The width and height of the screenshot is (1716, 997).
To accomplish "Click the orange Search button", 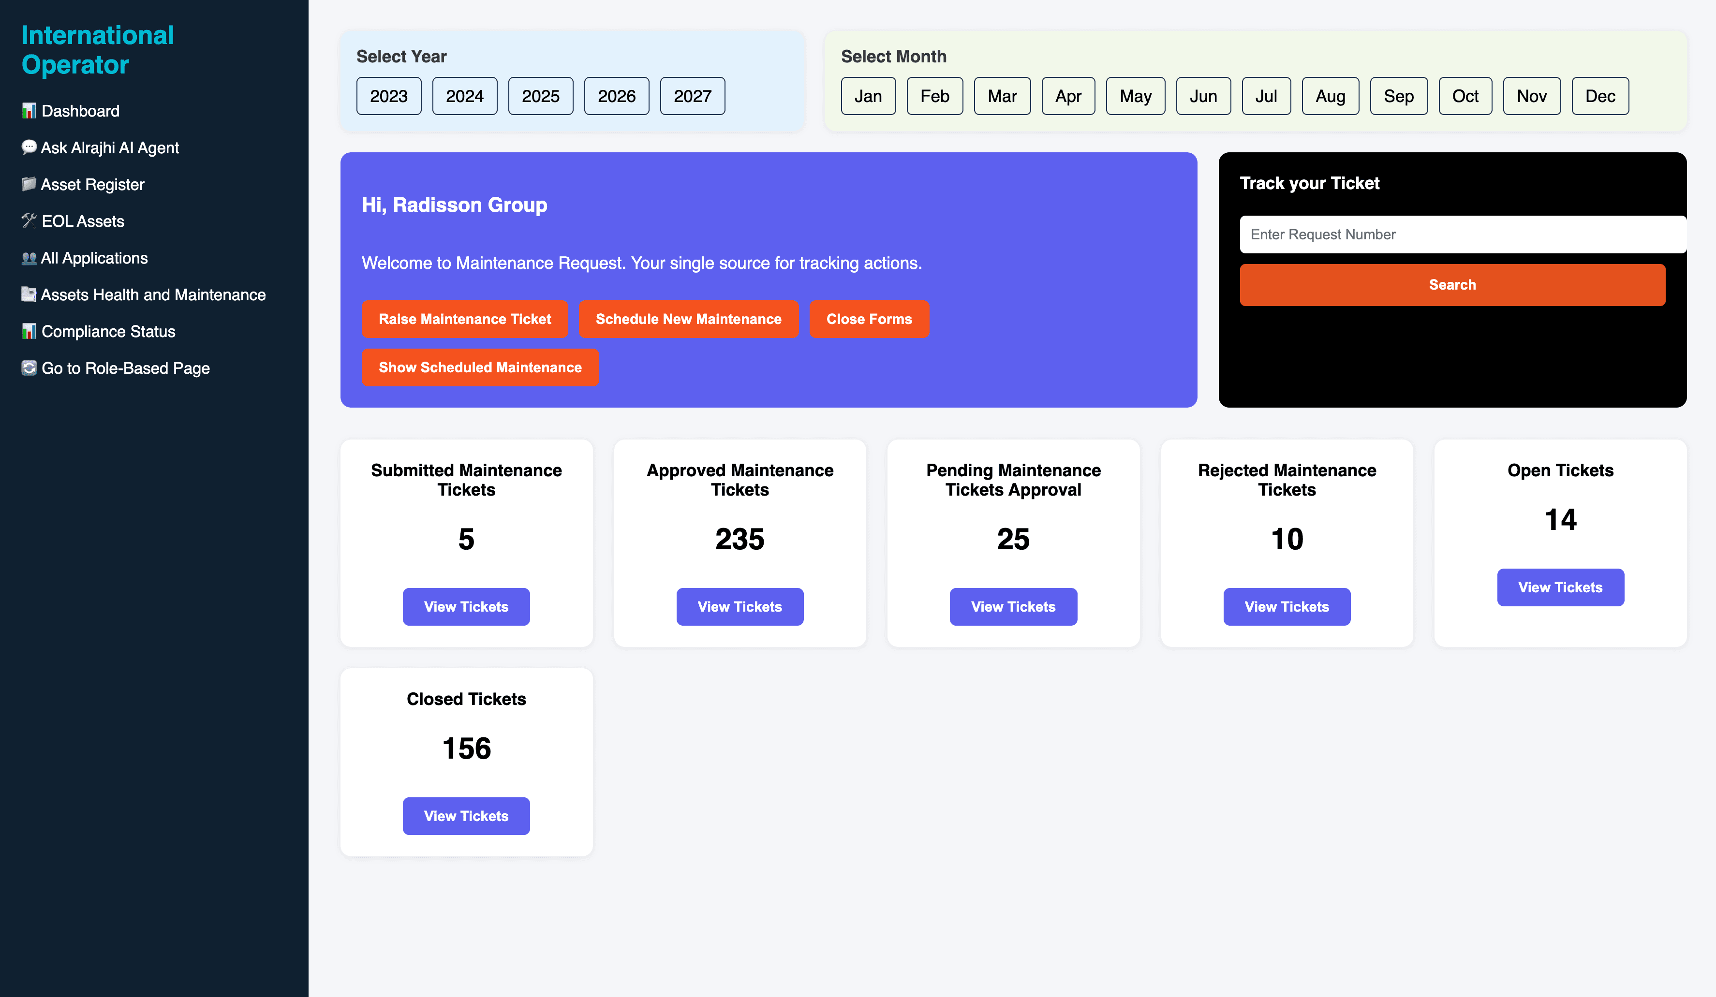I will (x=1452, y=284).
